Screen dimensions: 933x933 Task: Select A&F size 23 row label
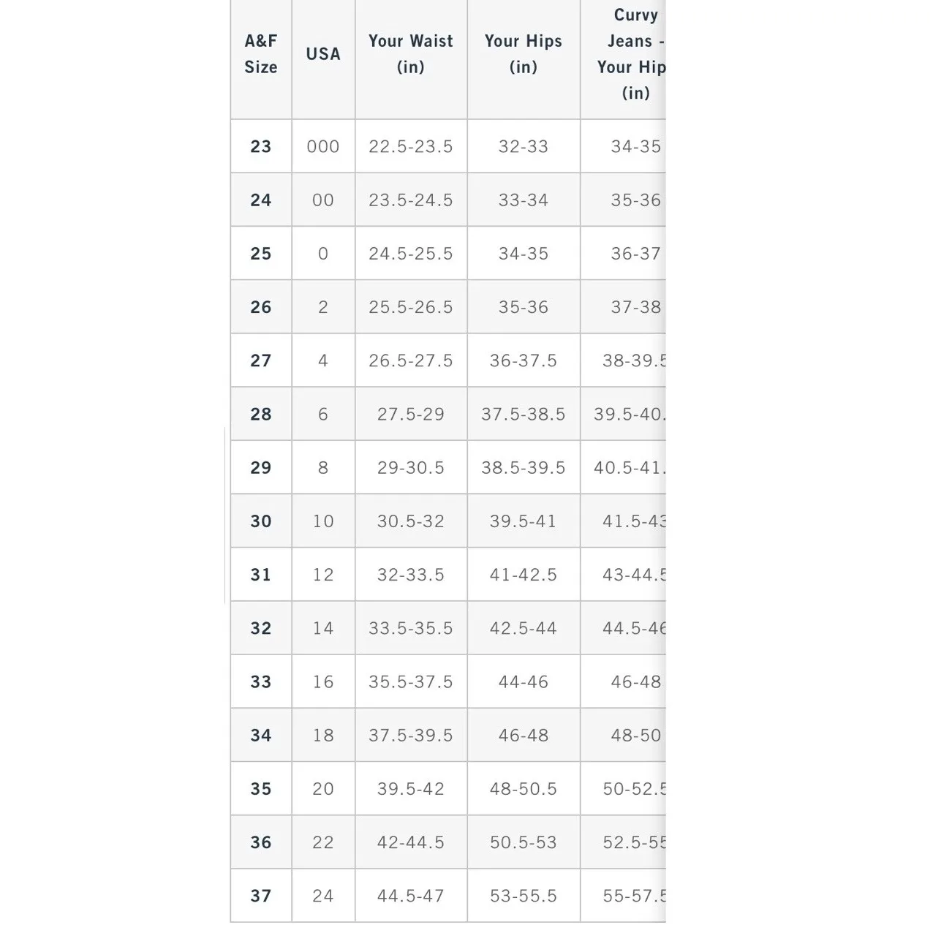click(x=261, y=146)
